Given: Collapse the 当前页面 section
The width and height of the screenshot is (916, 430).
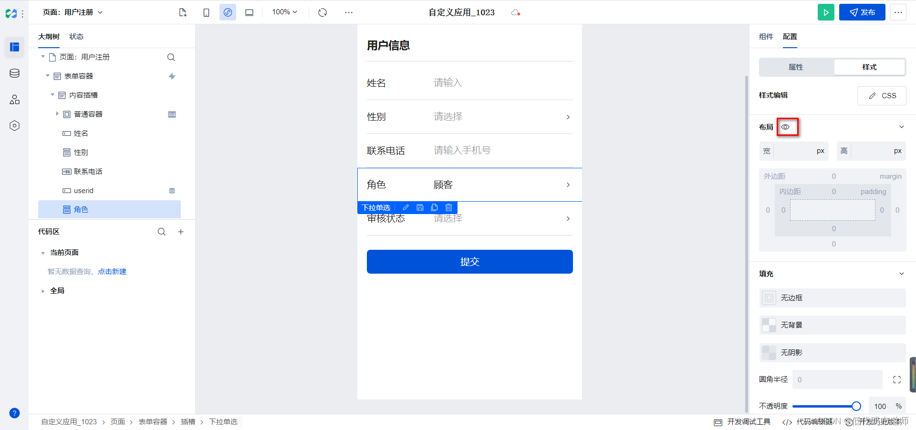Looking at the screenshot, I should click(x=43, y=253).
